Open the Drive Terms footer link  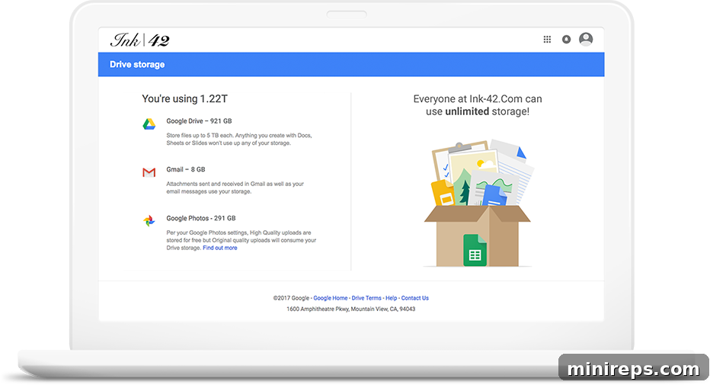pos(366,298)
